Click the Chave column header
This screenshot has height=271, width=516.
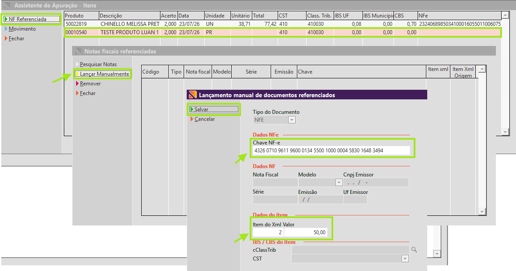(x=361, y=72)
